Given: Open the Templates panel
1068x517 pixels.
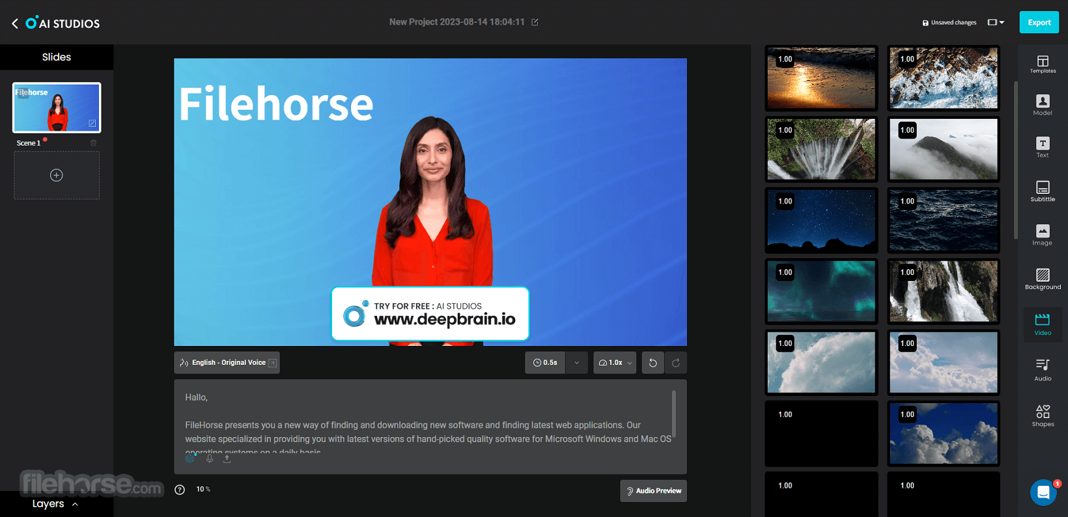Looking at the screenshot, I should (x=1043, y=64).
